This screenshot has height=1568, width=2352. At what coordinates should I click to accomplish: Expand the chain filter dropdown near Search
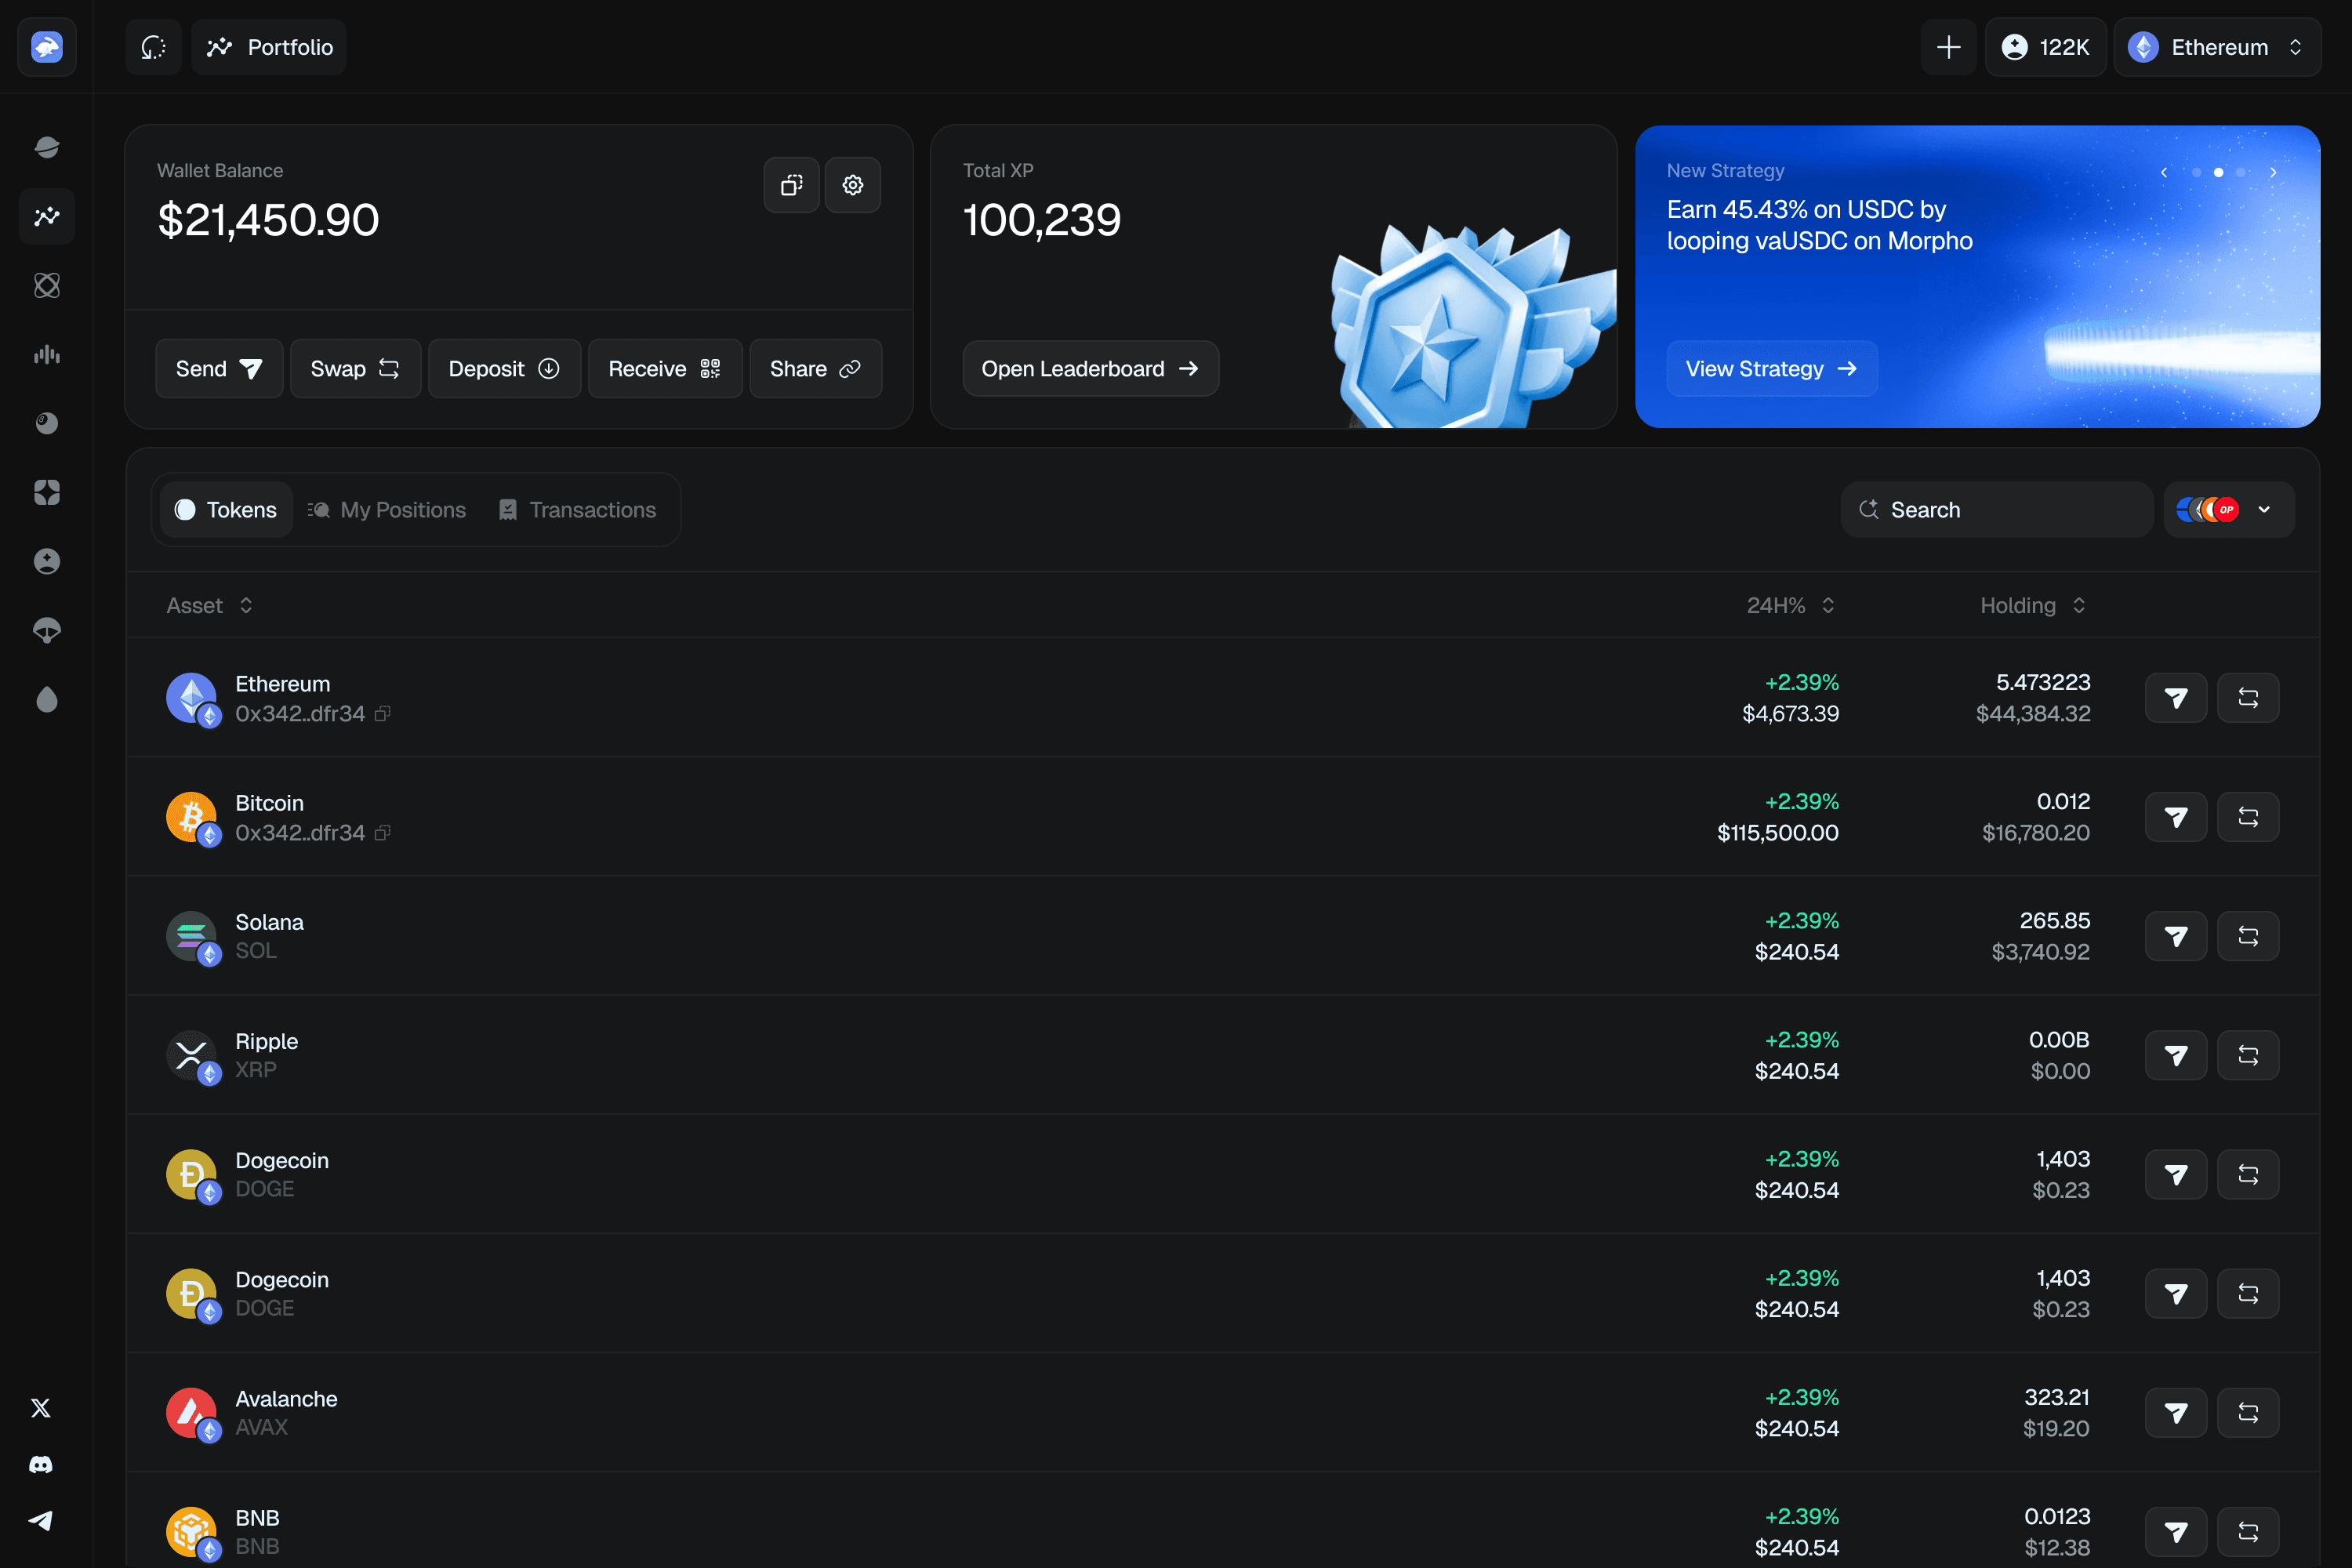click(2228, 510)
